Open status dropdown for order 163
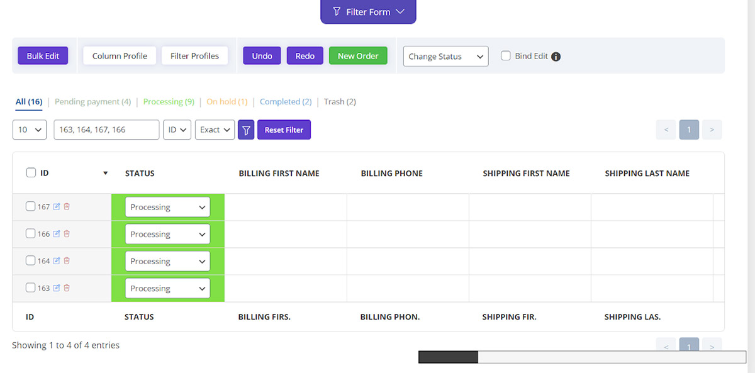The height and width of the screenshot is (373, 755). [x=167, y=288]
